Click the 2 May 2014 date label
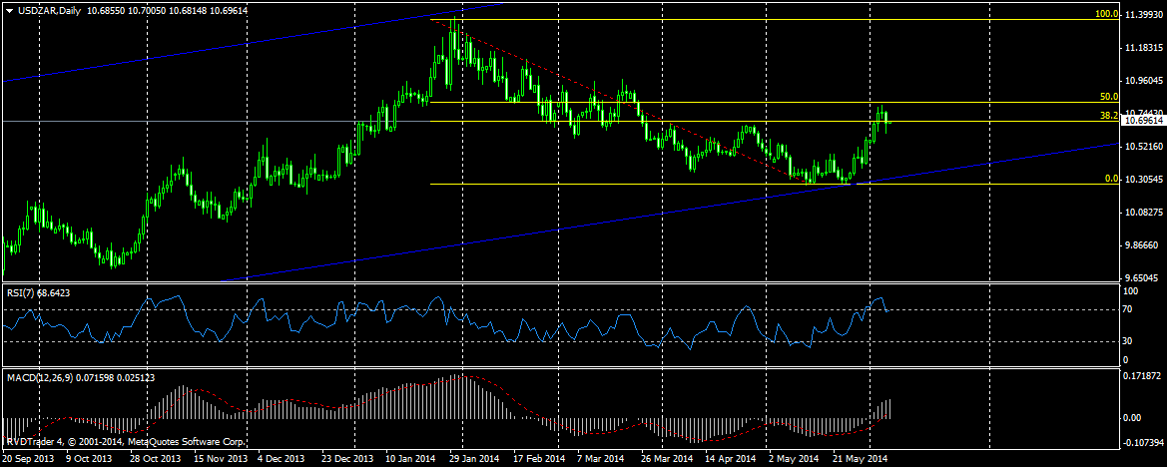The image size is (1167, 467). [793, 459]
